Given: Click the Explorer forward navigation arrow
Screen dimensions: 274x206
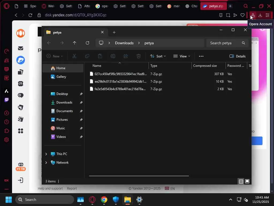Looking at the screenshot, I should [62, 43].
